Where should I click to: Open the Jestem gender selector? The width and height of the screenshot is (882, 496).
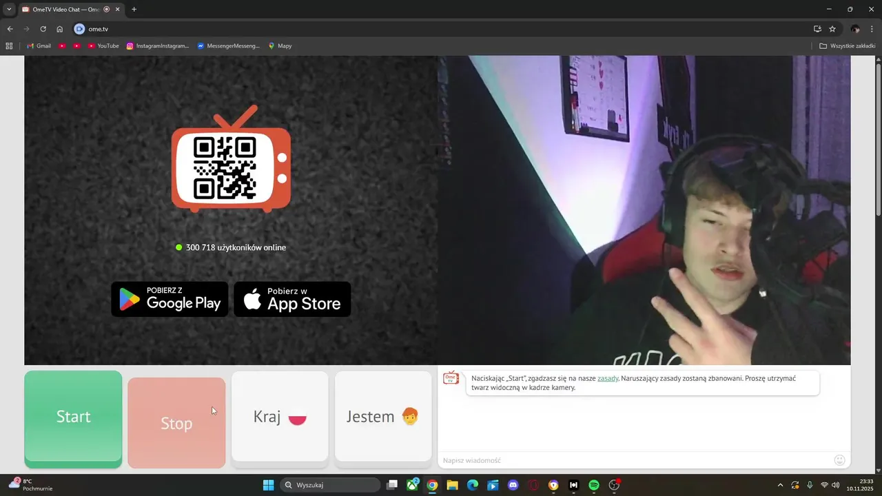tap(383, 417)
